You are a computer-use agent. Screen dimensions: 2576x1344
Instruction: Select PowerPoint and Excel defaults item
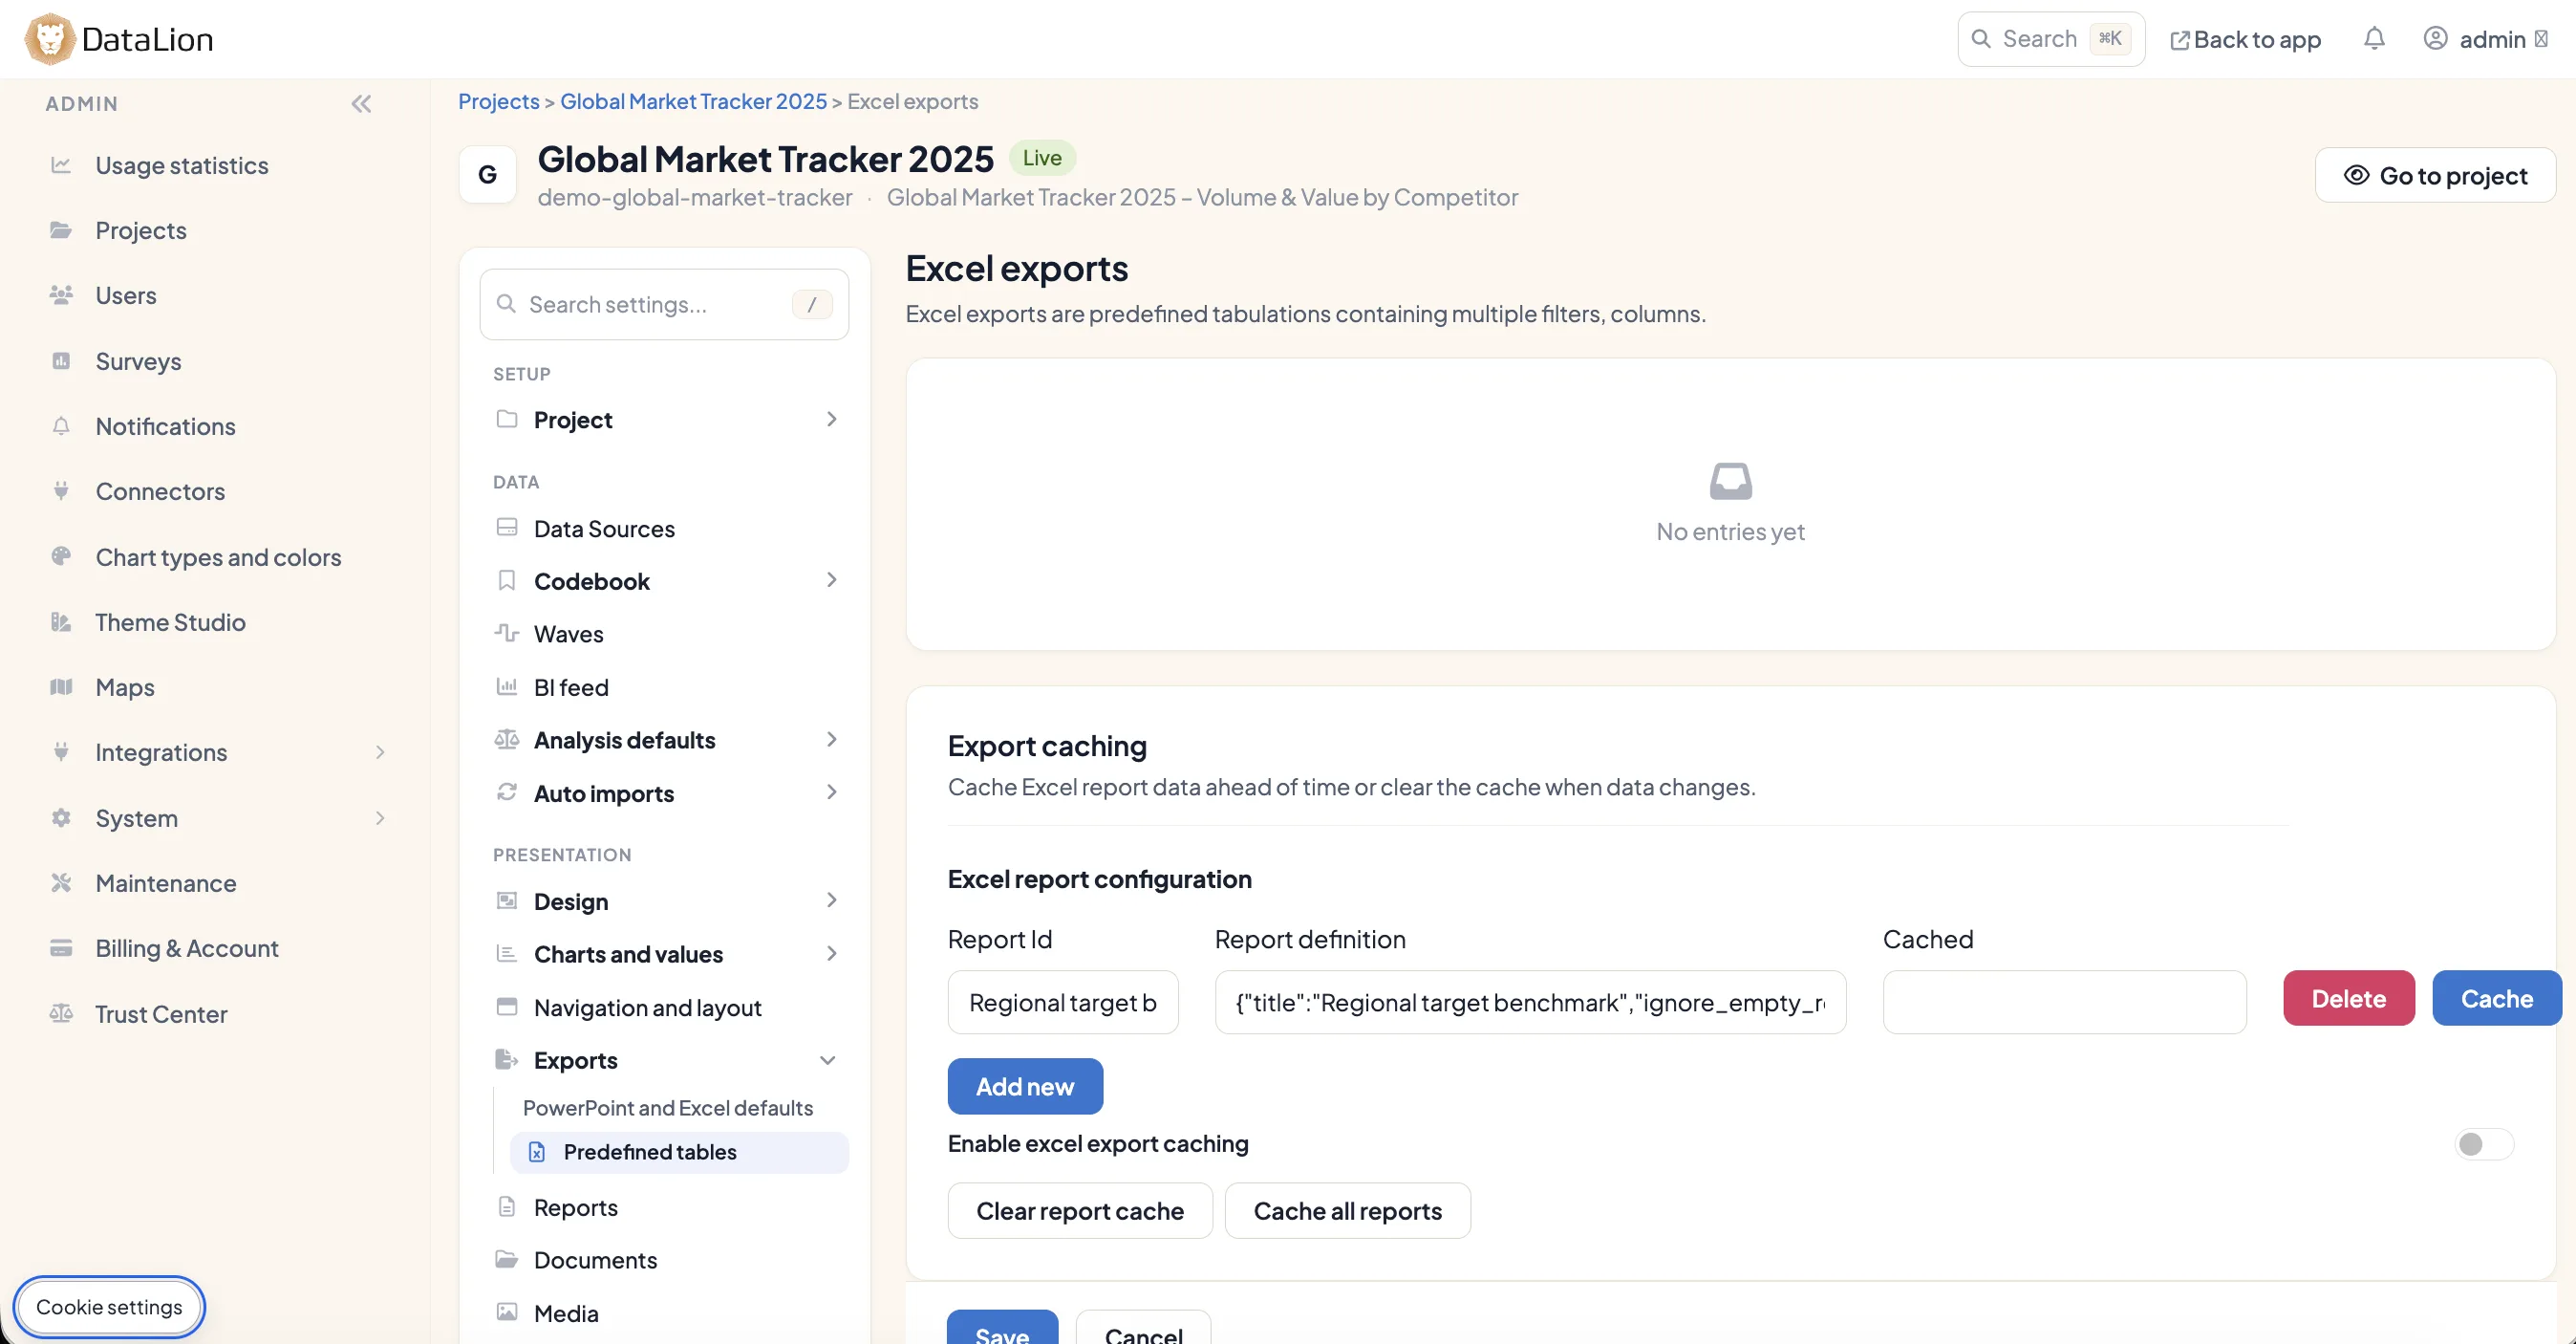click(x=668, y=1108)
